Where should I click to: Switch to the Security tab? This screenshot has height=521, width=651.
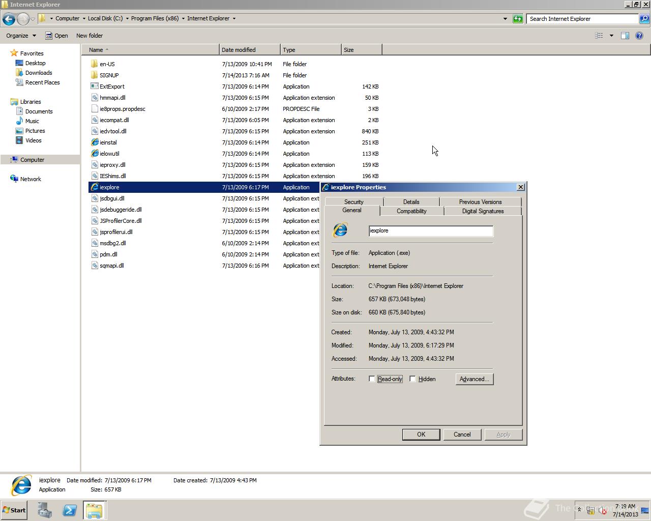pyautogui.click(x=354, y=202)
